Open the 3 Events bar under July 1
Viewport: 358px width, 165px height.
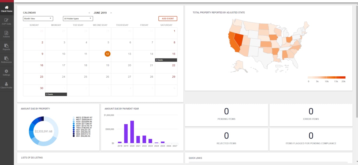[56, 94]
